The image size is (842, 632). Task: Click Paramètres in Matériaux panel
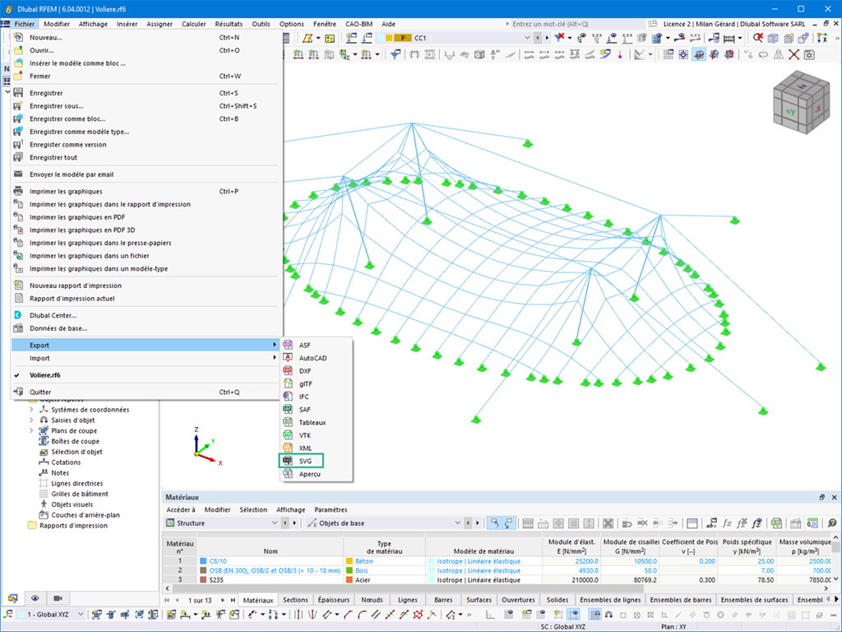coord(331,509)
